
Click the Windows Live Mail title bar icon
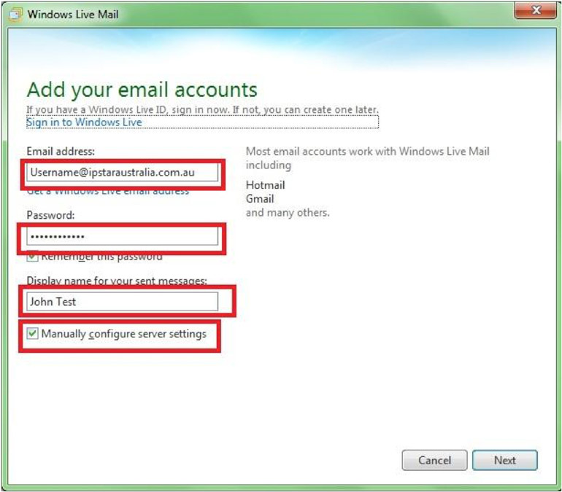[15, 15]
